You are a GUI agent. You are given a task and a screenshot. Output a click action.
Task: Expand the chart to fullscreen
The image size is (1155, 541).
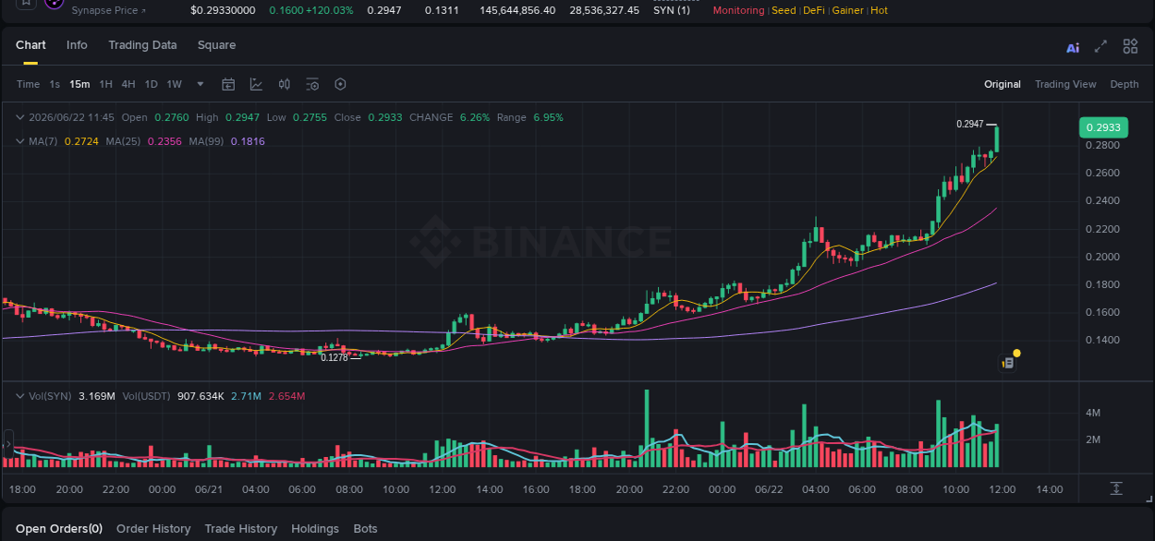tap(1100, 46)
